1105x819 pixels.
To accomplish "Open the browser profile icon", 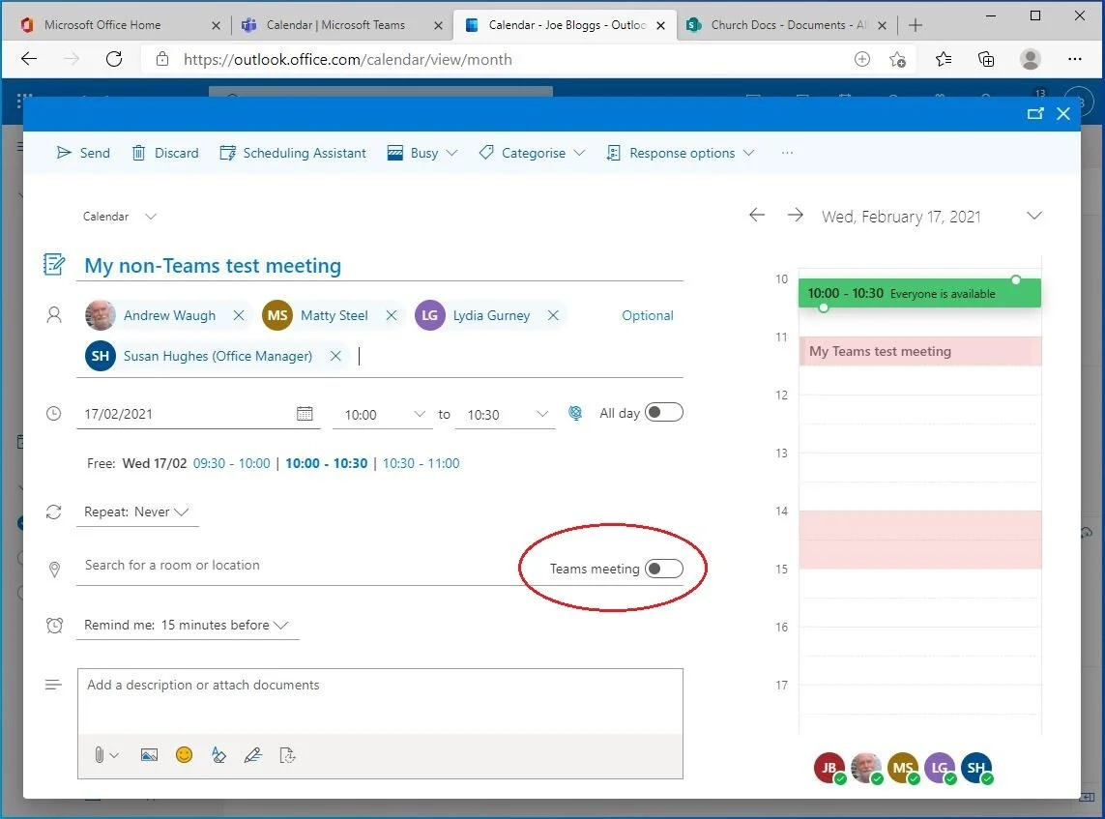I will [x=1031, y=59].
